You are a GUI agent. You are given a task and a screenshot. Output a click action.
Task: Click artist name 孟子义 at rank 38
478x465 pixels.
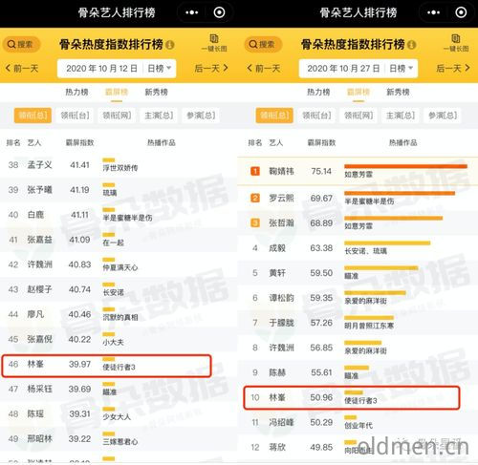[39, 165]
